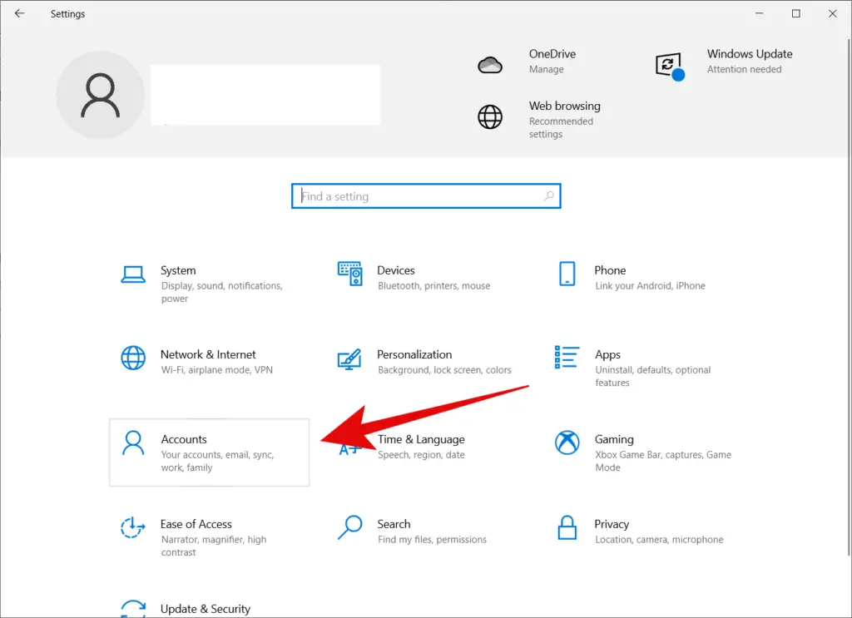Open Time & Language title
Image resolution: width=852 pixels, height=618 pixels.
[421, 439]
